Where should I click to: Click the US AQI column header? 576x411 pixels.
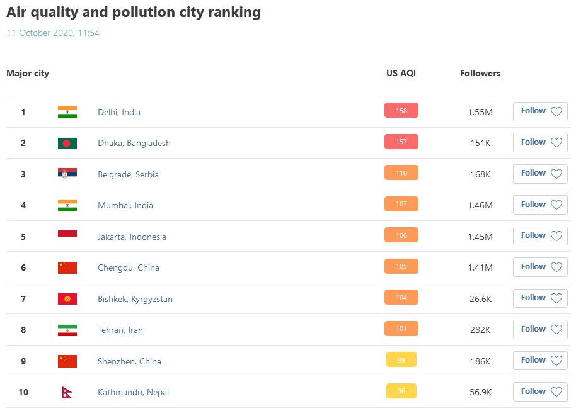[401, 73]
